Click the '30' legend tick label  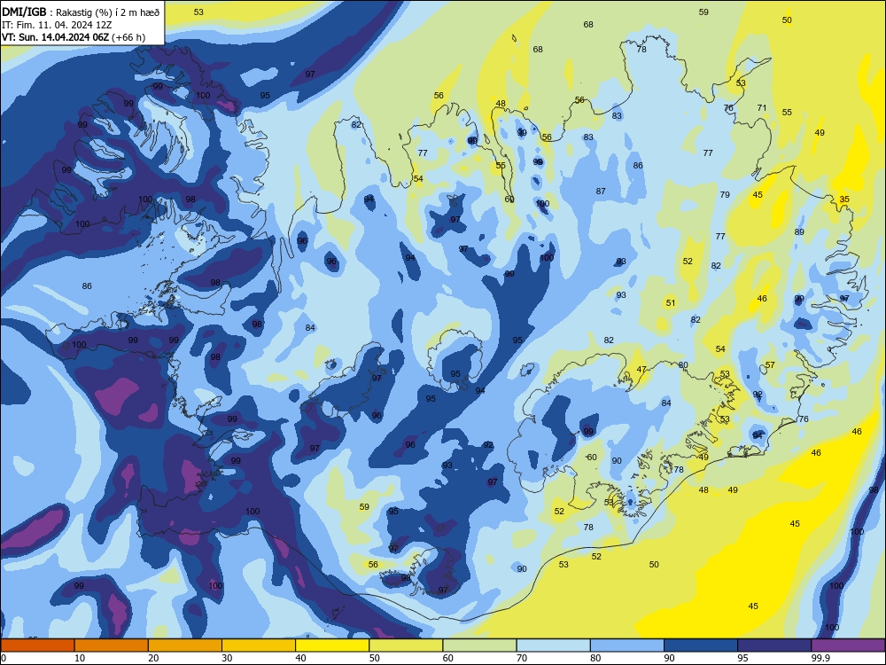pos(227,658)
